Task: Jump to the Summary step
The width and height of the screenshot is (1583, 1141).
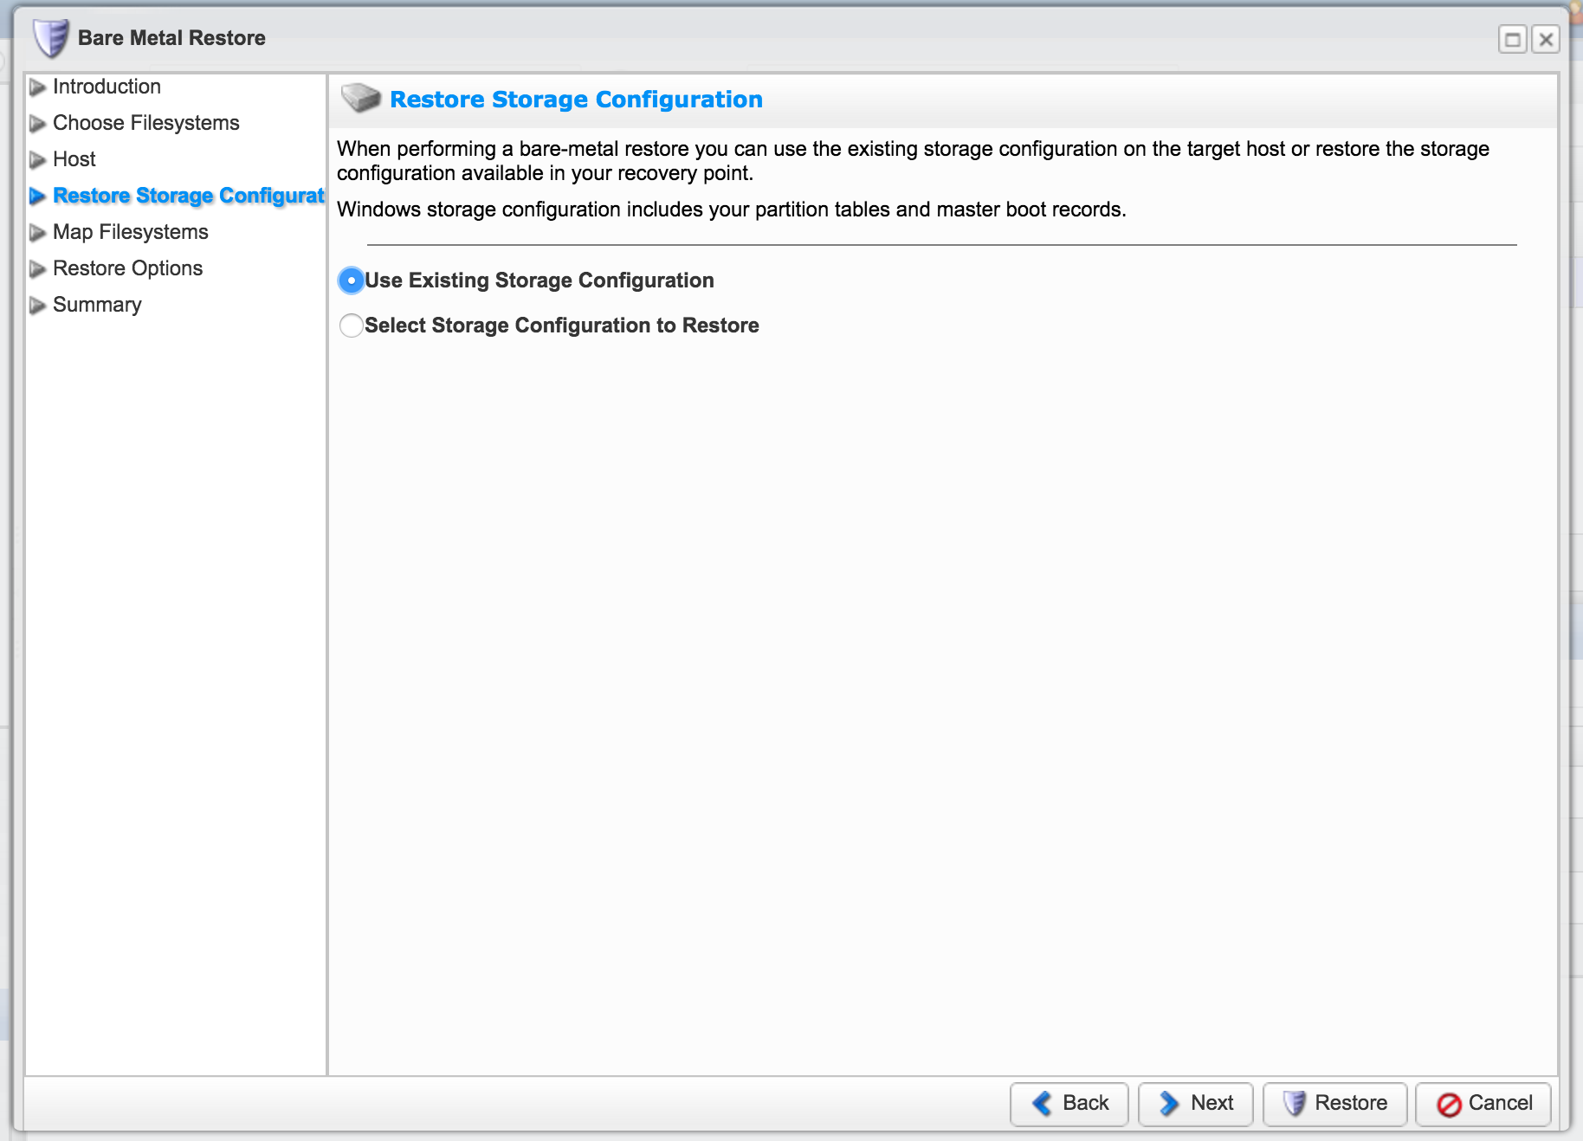Action: [x=97, y=305]
